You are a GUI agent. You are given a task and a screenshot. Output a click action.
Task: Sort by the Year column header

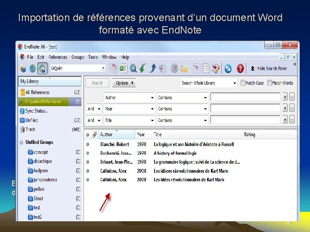click(143, 134)
